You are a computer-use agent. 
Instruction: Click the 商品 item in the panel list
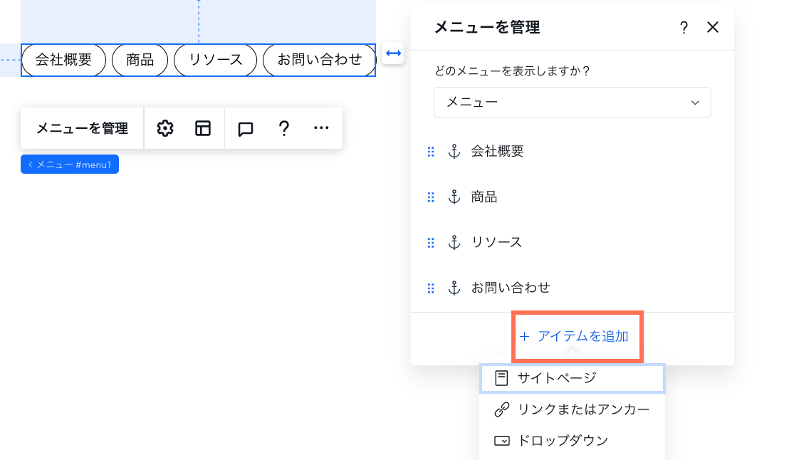coord(484,197)
